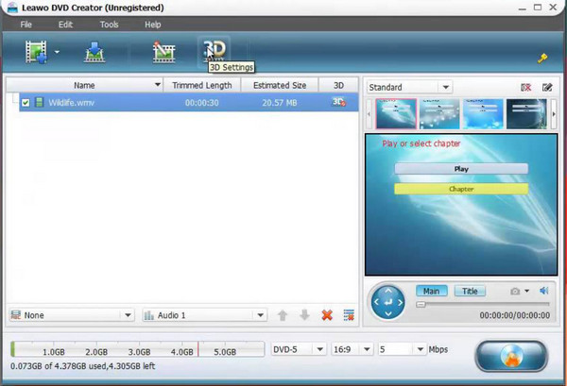Click the 20.57 MB size value
Viewport: 567px width, 386px height.
[x=280, y=103]
